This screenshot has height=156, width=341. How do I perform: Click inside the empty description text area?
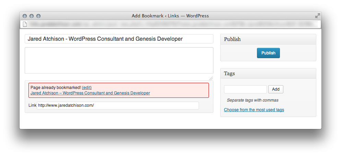[119, 60]
